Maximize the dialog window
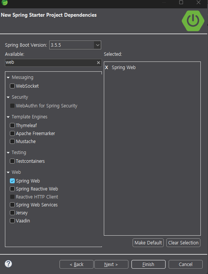208x274 pixels. pos(181,2)
